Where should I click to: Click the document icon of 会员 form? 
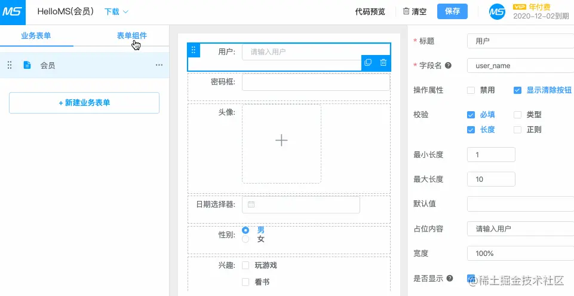coord(27,65)
